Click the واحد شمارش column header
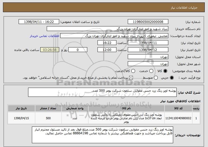Screen dimensions: 208x147 click(75, 108)
